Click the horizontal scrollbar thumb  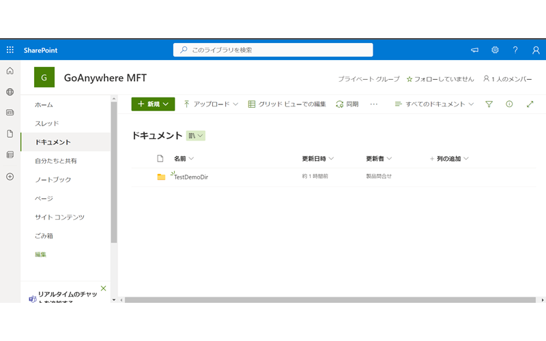(x=330, y=300)
